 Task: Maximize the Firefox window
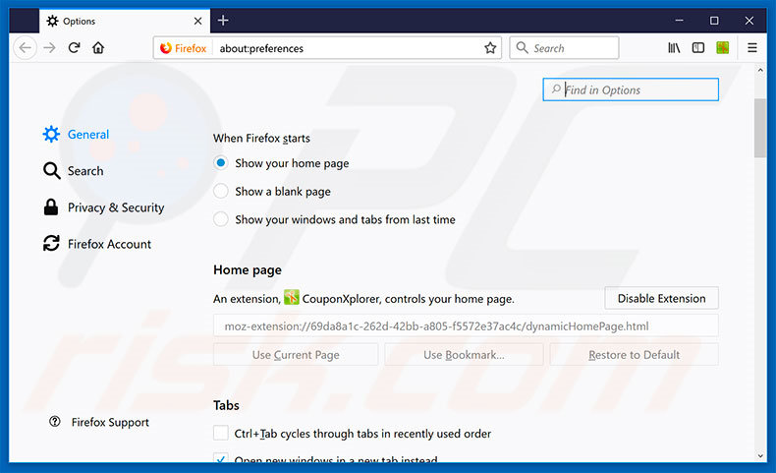click(714, 21)
